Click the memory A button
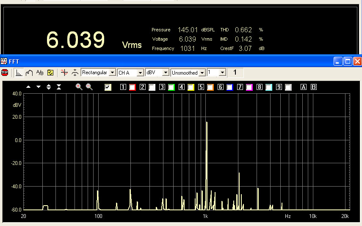362x226 pixels. pos(303,87)
